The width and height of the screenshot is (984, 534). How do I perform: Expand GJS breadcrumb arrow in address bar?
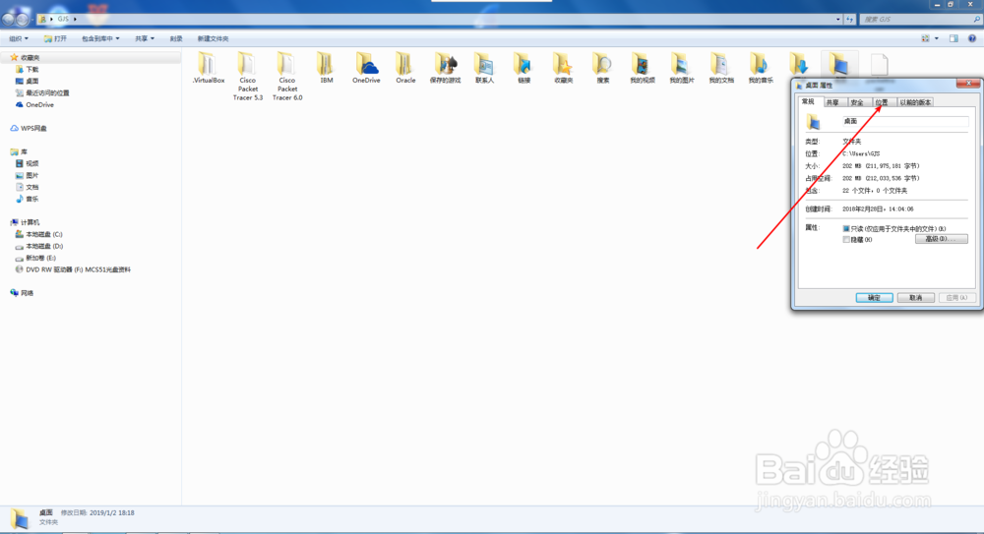coord(75,20)
